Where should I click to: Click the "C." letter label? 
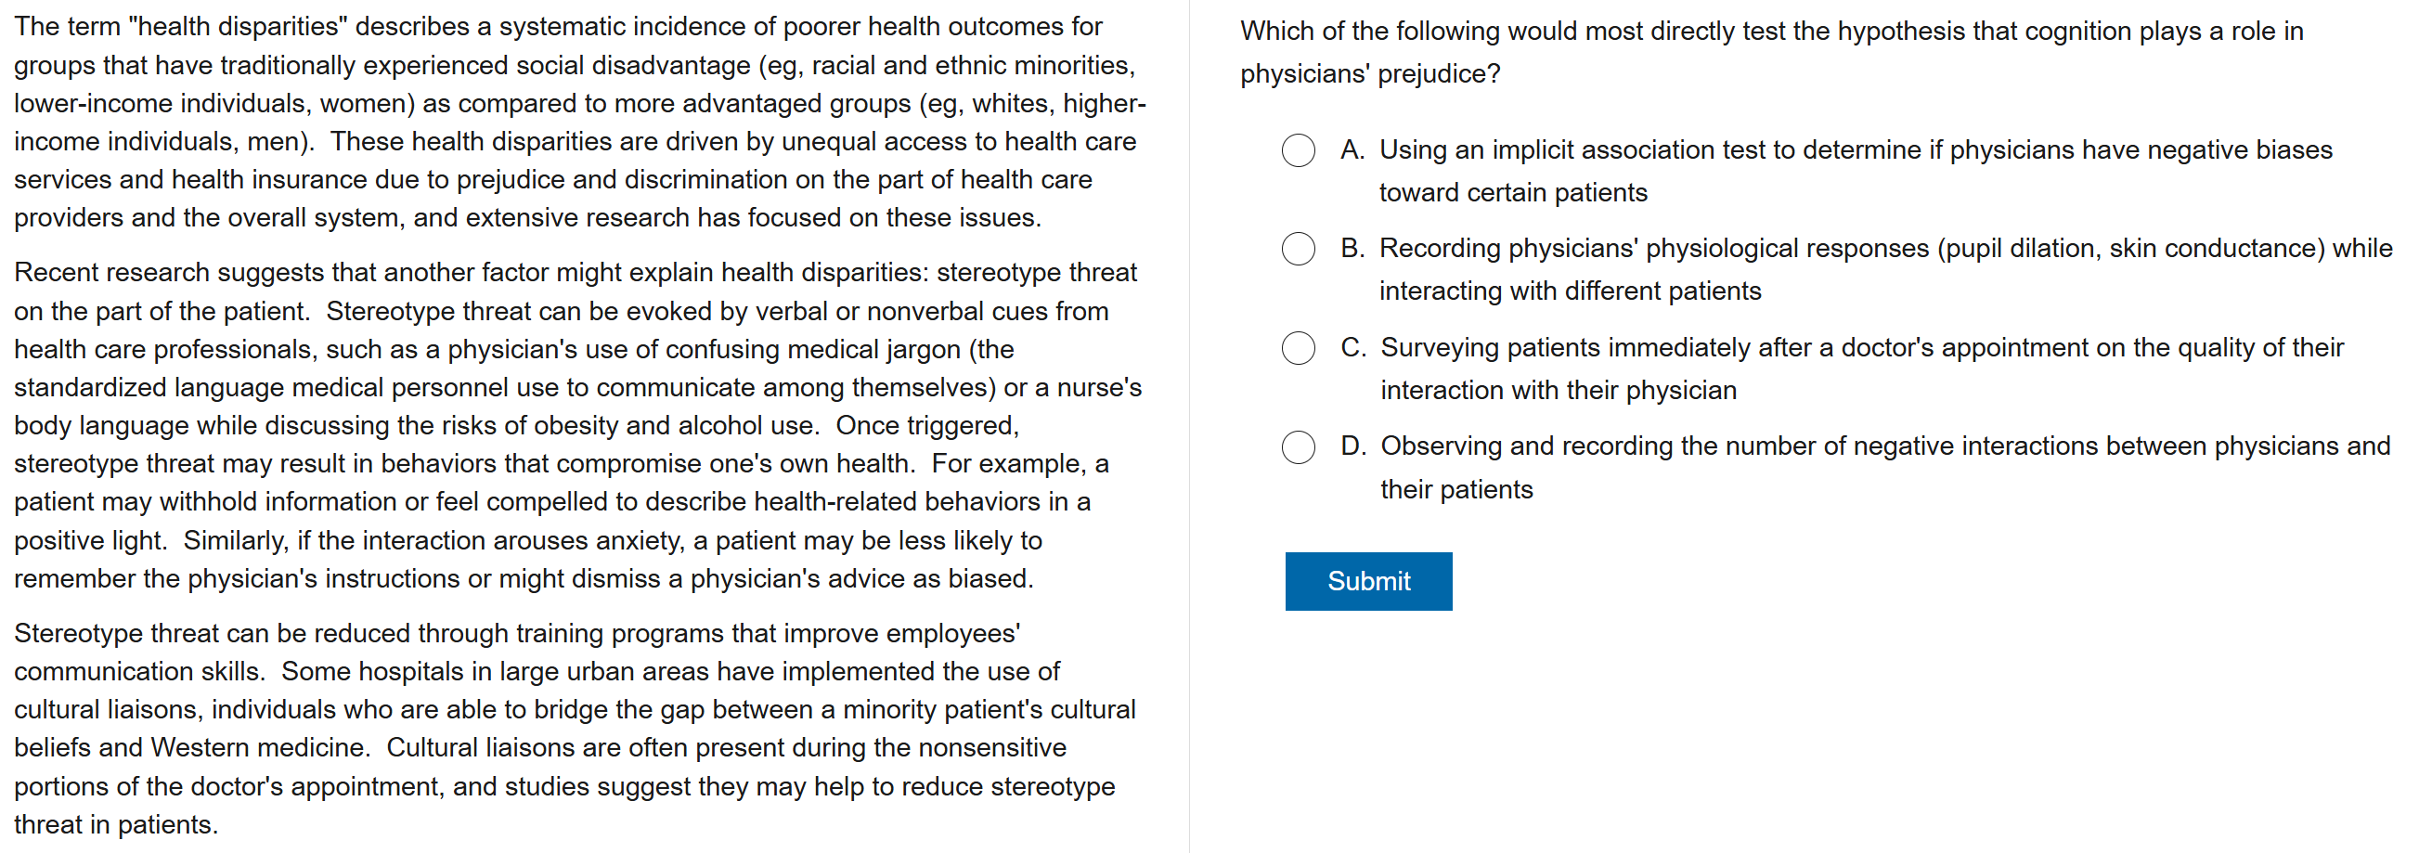(1352, 347)
